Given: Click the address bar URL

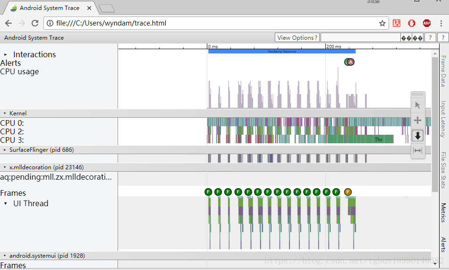Looking at the screenshot, I should [x=111, y=23].
